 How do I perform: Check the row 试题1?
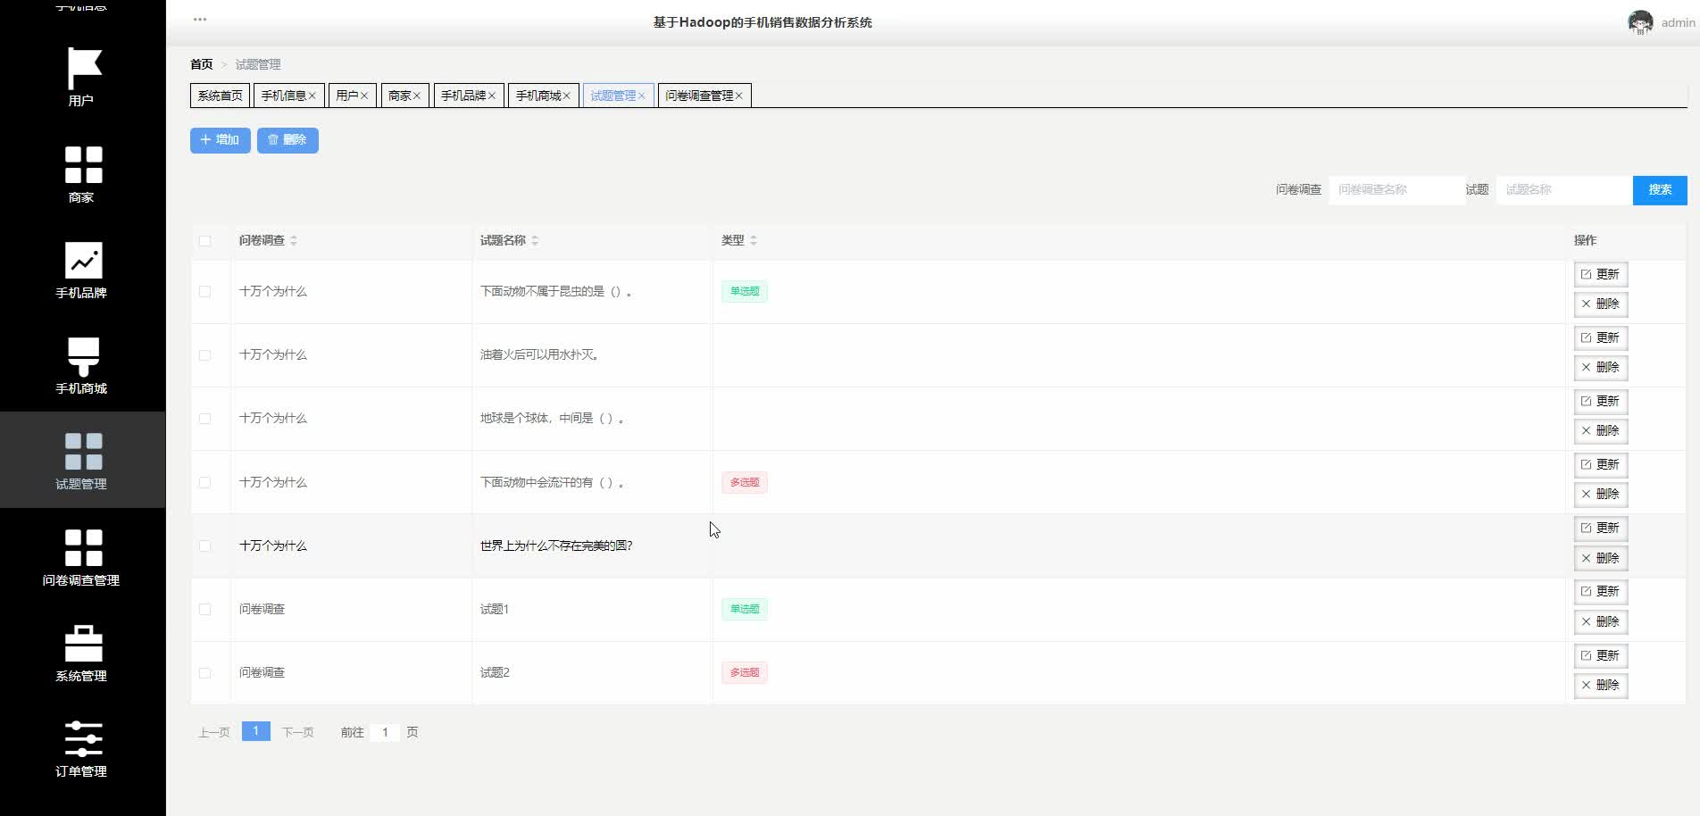204,609
